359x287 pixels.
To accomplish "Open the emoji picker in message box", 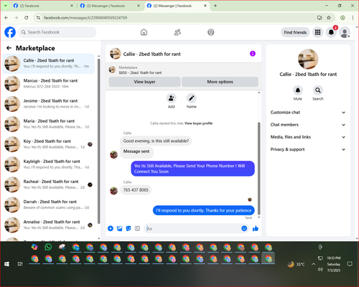I will pyautogui.click(x=244, y=228).
